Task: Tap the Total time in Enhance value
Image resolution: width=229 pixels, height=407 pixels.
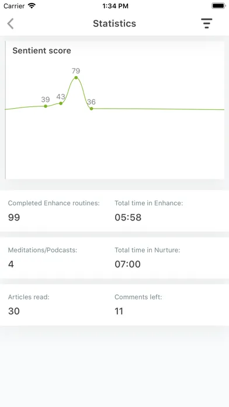Action: tap(128, 218)
